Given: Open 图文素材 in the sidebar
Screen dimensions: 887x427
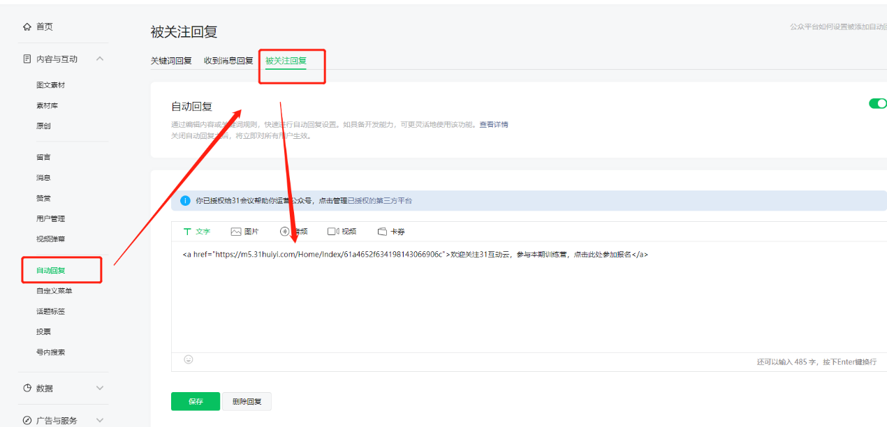Looking at the screenshot, I should (50, 85).
